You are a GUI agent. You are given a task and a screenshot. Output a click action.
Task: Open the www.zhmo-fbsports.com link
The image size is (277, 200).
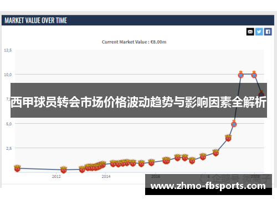click(208, 186)
